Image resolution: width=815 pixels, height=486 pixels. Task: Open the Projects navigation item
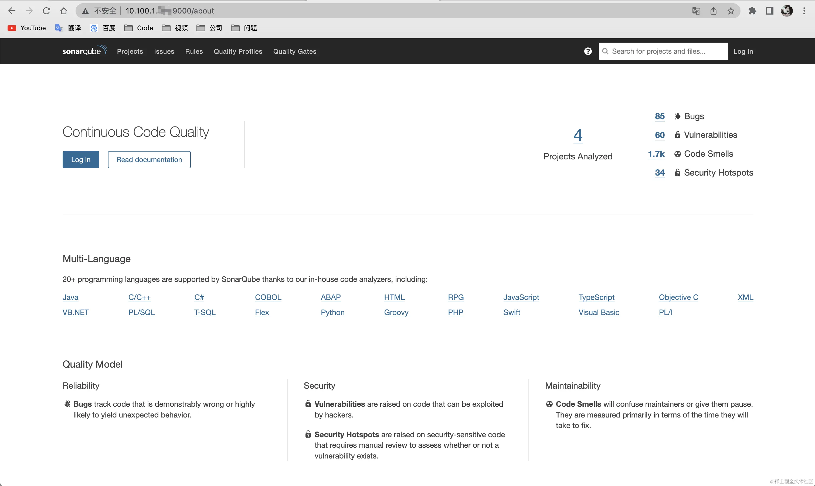pos(130,52)
